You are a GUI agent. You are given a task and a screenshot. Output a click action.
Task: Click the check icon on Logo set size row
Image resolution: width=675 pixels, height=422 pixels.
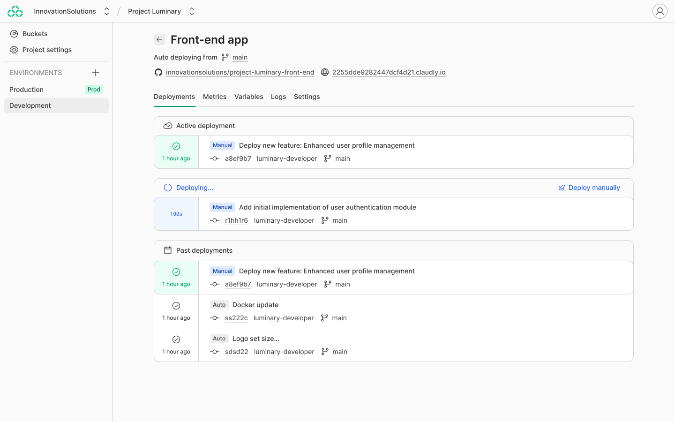pyautogui.click(x=176, y=339)
